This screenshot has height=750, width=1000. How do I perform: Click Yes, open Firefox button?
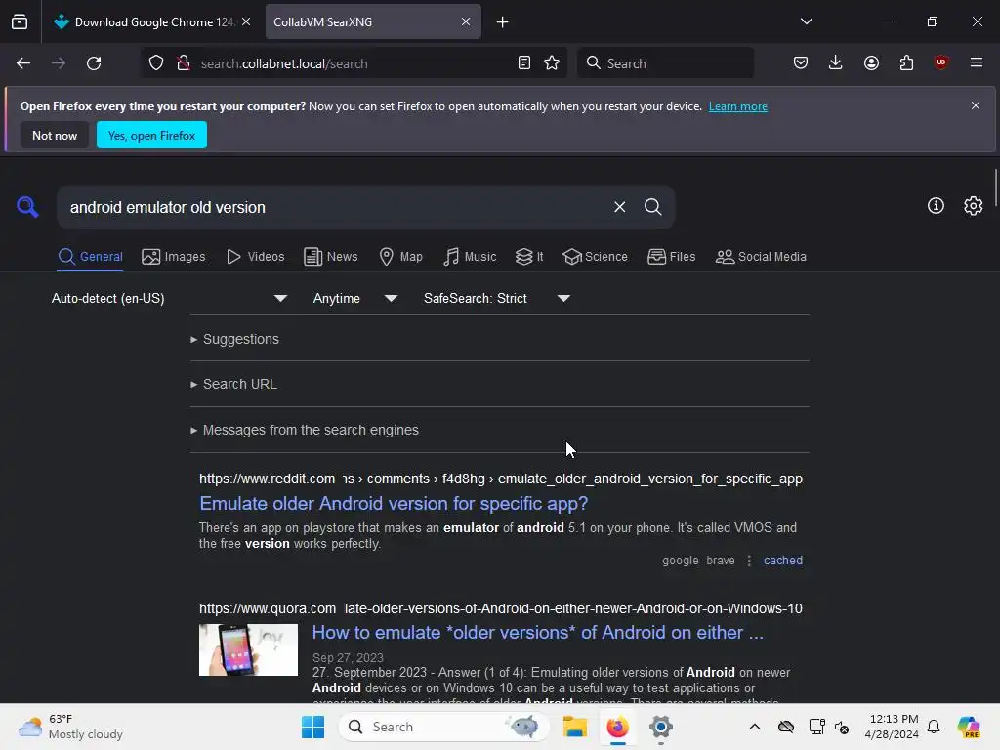click(151, 135)
